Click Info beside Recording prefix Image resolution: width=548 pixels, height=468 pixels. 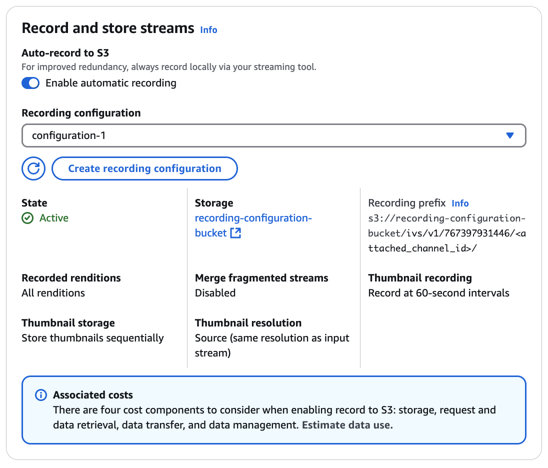[x=460, y=203]
